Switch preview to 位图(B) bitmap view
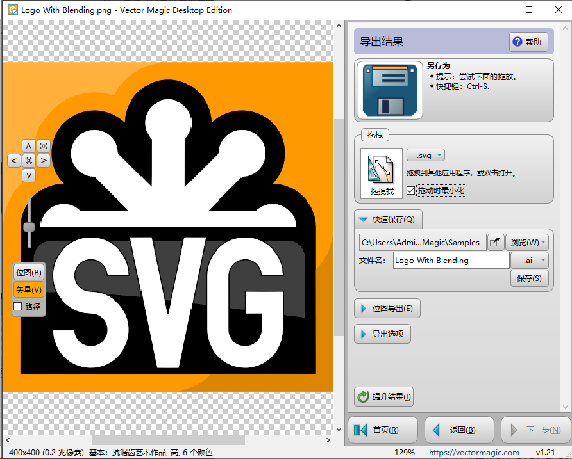572x459 pixels. click(29, 273)
